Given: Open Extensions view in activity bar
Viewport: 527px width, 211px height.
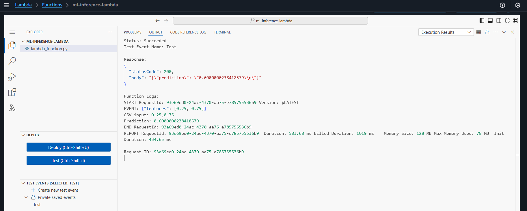Looking at the screenshot, I should [x=12, y=92].
